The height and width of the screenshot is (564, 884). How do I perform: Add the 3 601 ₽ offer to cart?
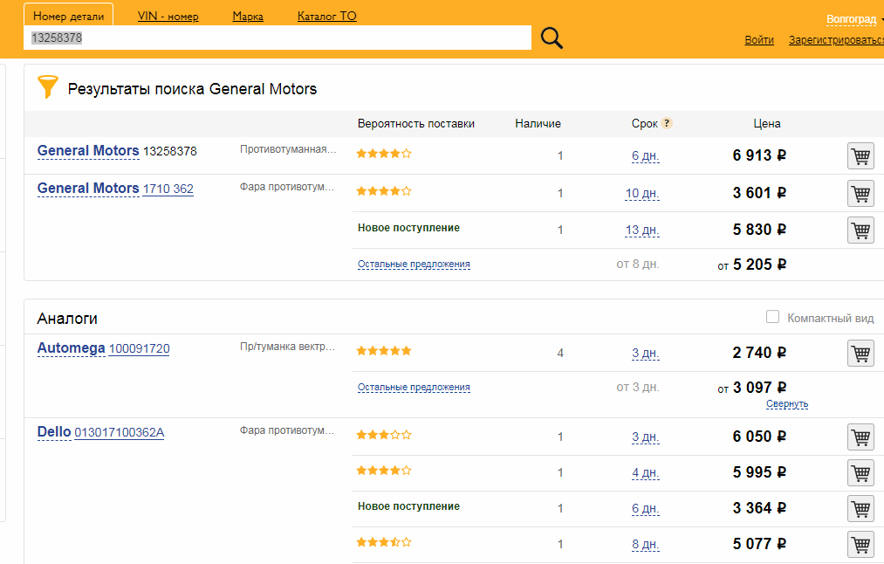pos(860,193)
